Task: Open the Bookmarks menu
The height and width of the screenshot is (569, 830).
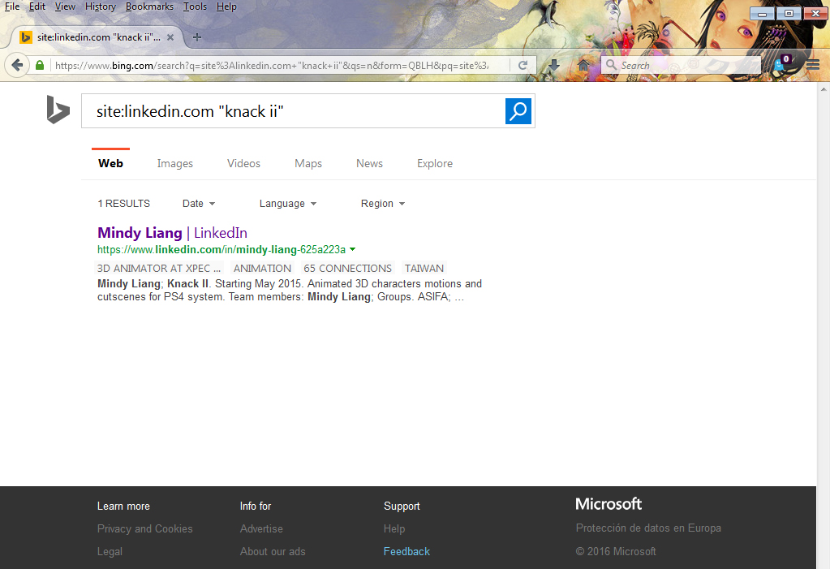Action: click(x=149, y=6)
